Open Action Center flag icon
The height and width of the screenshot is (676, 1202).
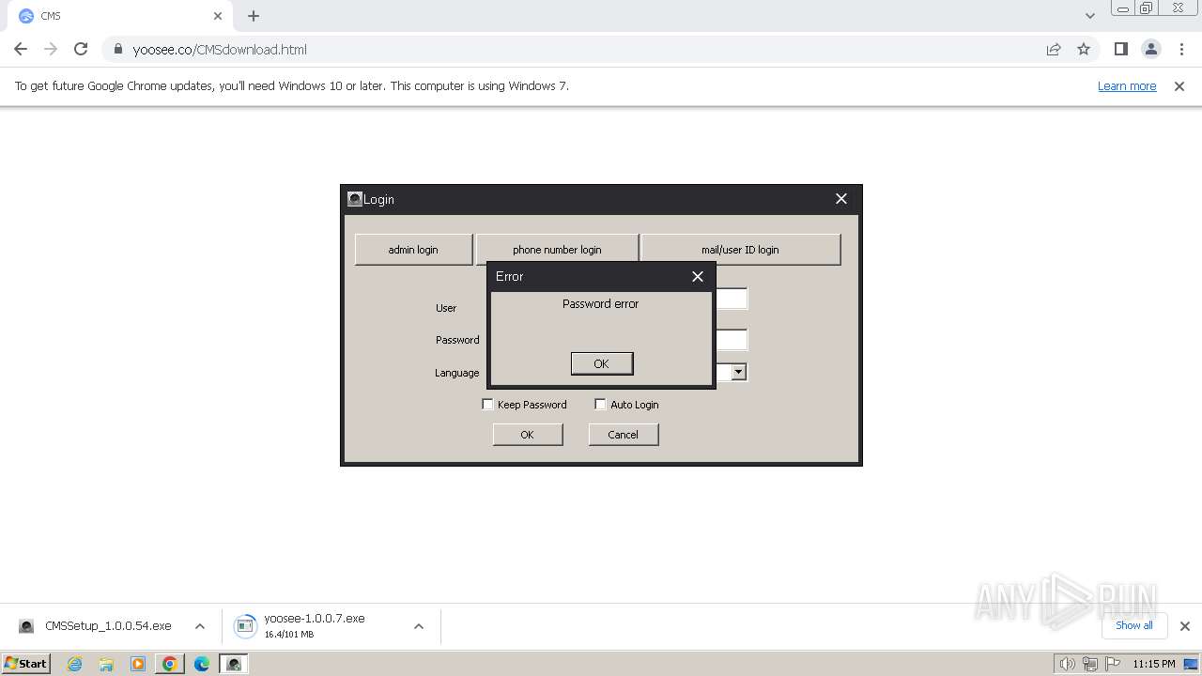[x=1112, y=664]
